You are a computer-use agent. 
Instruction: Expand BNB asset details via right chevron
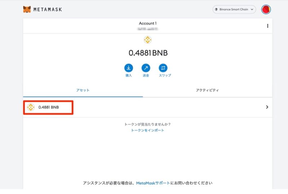point(267,107)
